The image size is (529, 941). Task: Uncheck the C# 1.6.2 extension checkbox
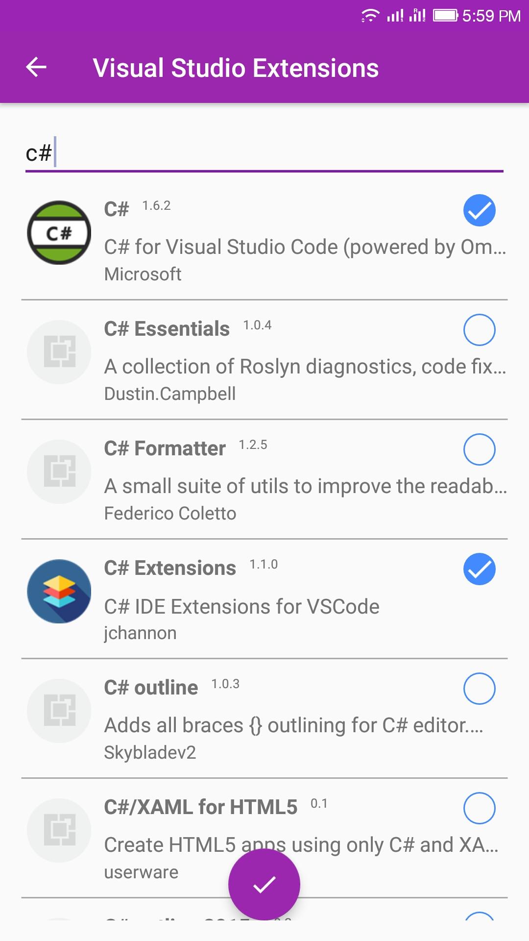pos(479,211)
